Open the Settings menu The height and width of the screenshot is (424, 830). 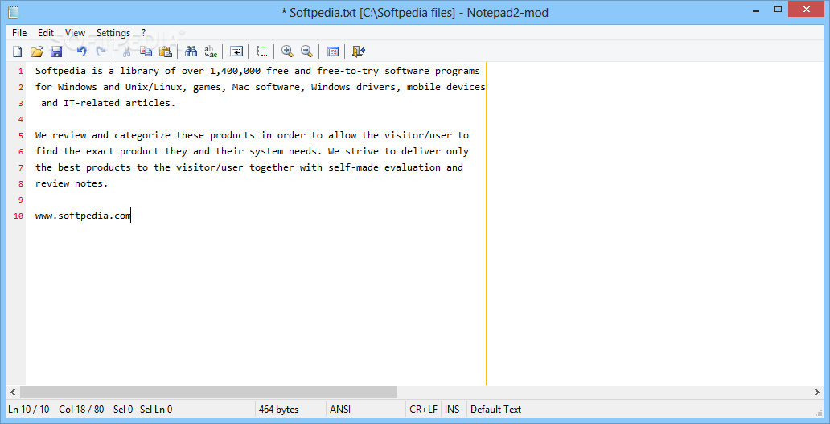click(x=113, y=33)
